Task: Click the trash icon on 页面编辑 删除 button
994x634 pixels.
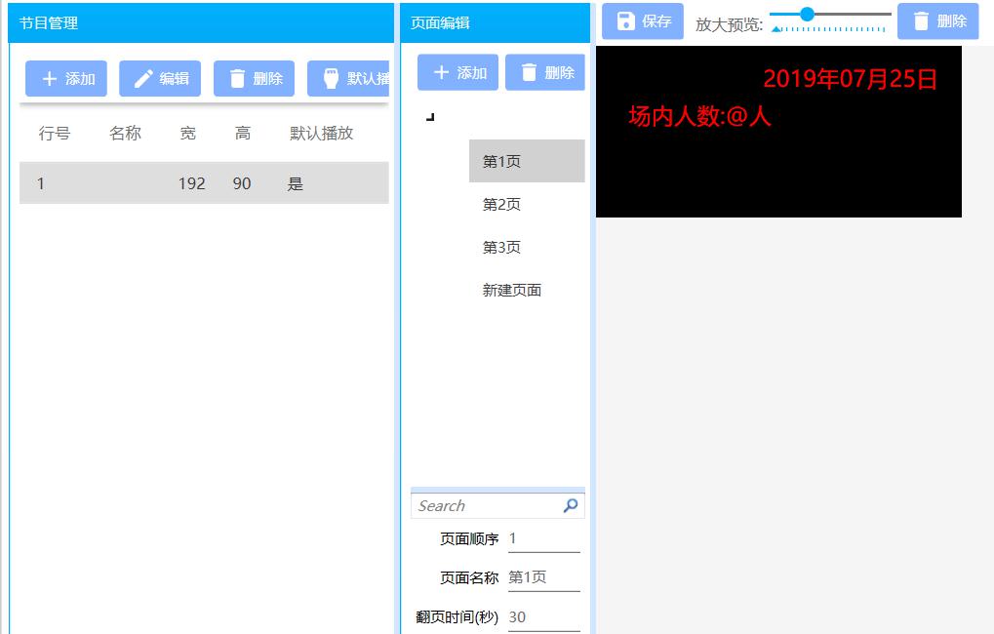Action: pos(527,71)
